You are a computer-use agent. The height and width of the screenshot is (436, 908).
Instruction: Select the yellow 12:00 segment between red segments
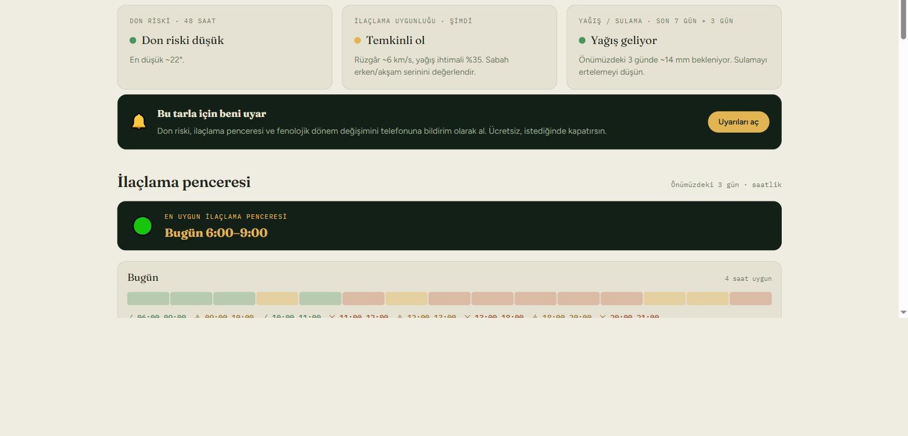[x=407, y=299]
